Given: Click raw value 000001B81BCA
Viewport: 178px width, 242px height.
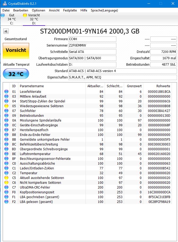Looking at the screenshot, I should [x=159, y=91].
